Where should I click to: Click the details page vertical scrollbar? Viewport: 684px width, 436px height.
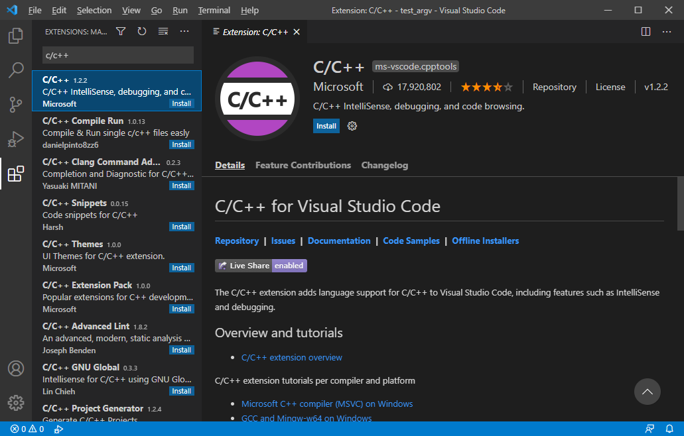coord(680,203)
